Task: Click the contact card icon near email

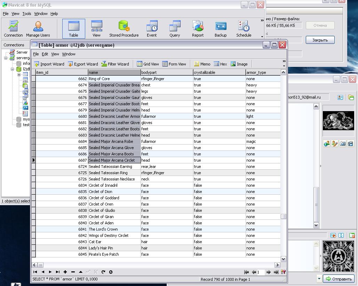Action: click(x=340, y=98)
